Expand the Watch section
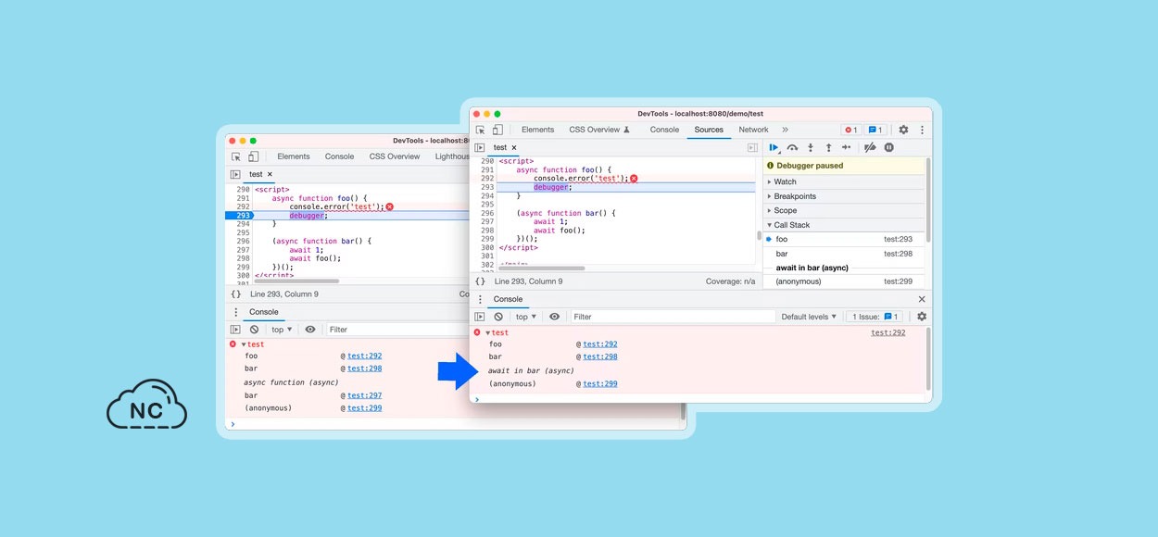This screenshot has height=537, width=1158. tap(844, 181)
